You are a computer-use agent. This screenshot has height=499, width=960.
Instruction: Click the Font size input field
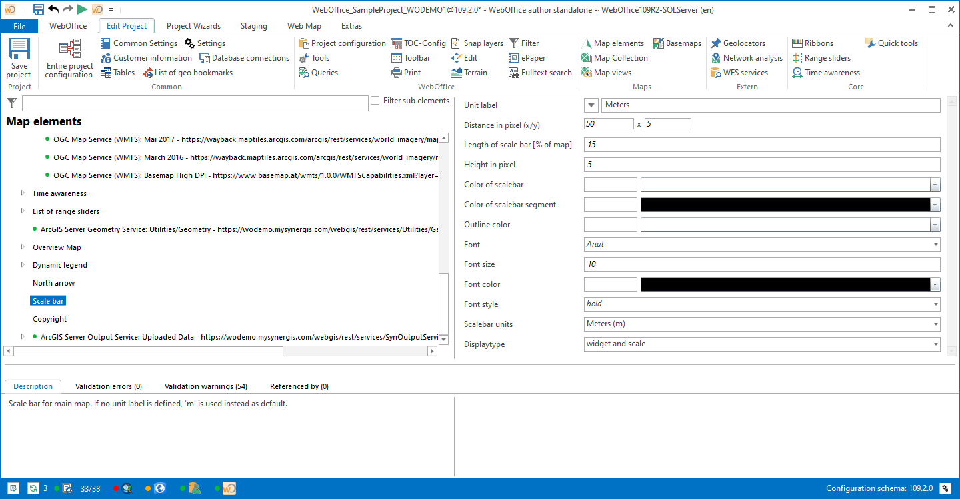coord(761,264)
